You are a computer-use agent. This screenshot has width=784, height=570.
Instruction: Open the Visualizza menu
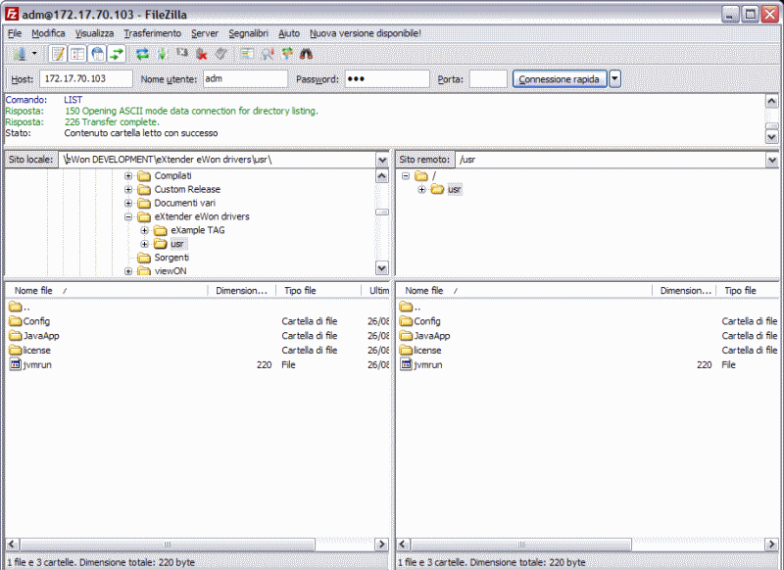(x=94, y=33)
